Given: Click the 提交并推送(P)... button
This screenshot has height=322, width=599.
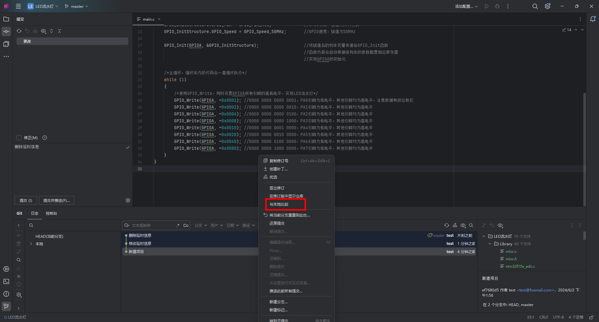Looking at the screenshot, I should pyautogui.click(x=56, y=200).
